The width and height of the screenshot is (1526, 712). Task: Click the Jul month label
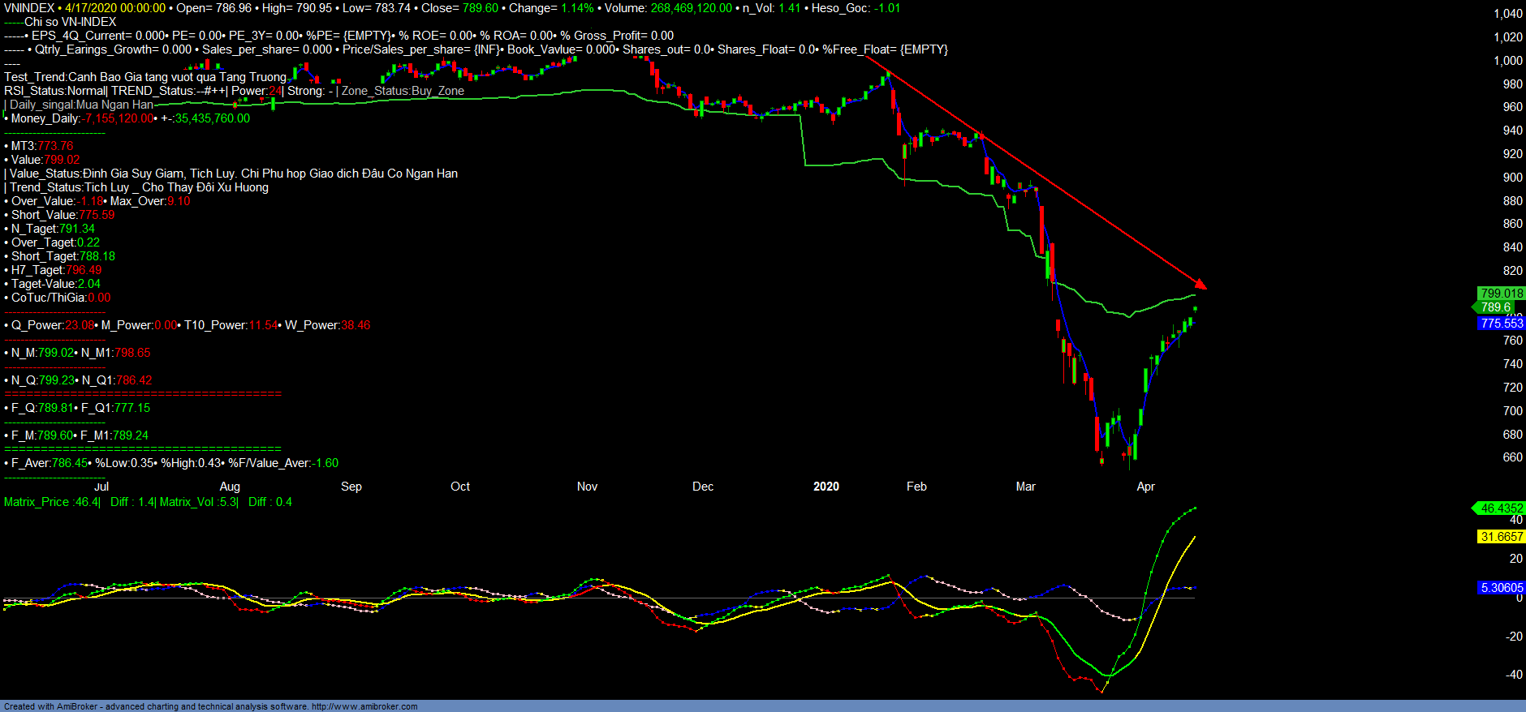pyautogui.click(x=101, y=487)
